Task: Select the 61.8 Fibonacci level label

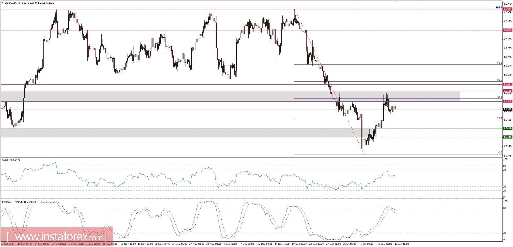Action: 499,63
